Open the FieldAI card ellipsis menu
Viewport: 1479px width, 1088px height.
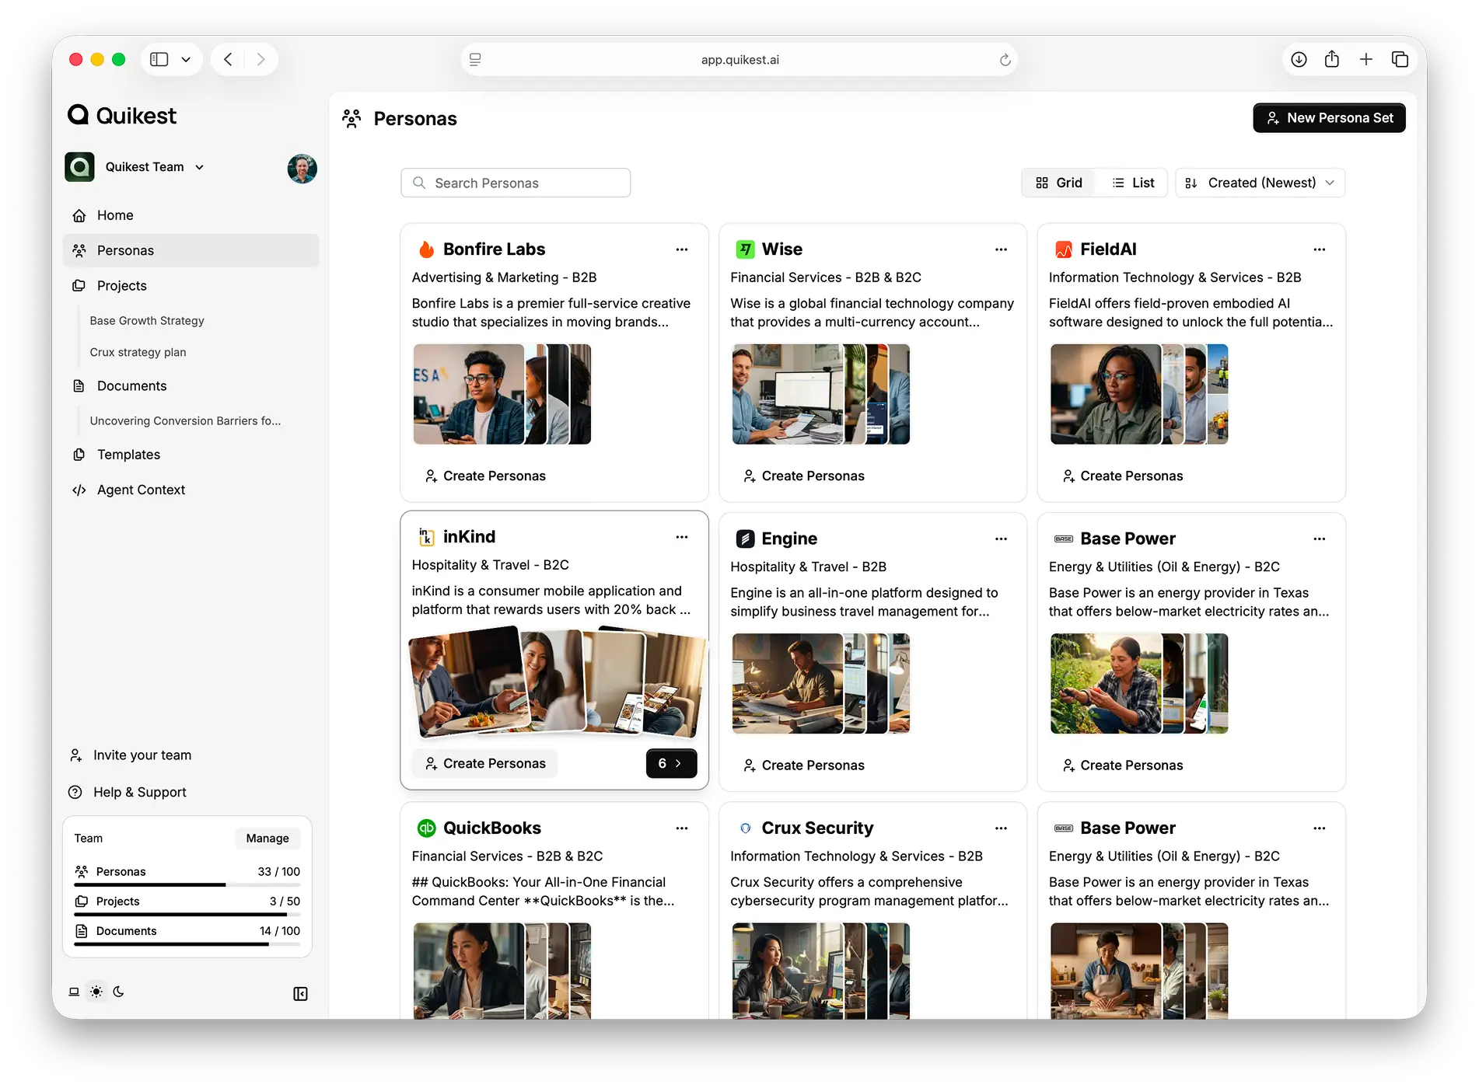coord(1320,249)
